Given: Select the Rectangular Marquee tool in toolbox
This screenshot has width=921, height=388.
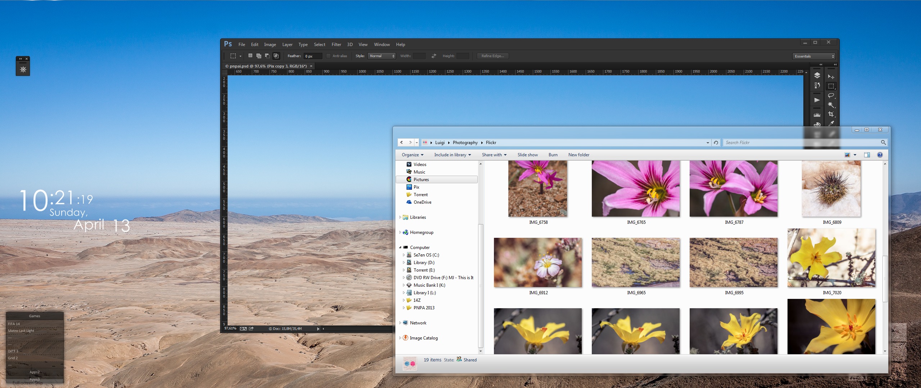Looking at the screenshot, I should coord(831,86).
